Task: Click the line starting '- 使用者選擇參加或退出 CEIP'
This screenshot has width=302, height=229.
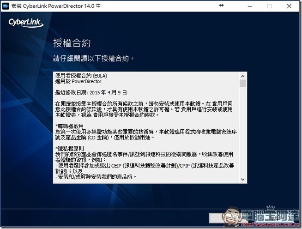Action: [x=145, y=165]
